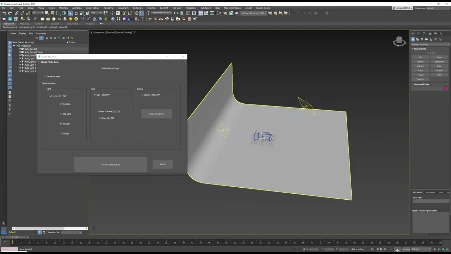Open the Modify panel in the command panel
Screen dimensions: 451x254
click(x=419, y=34)
